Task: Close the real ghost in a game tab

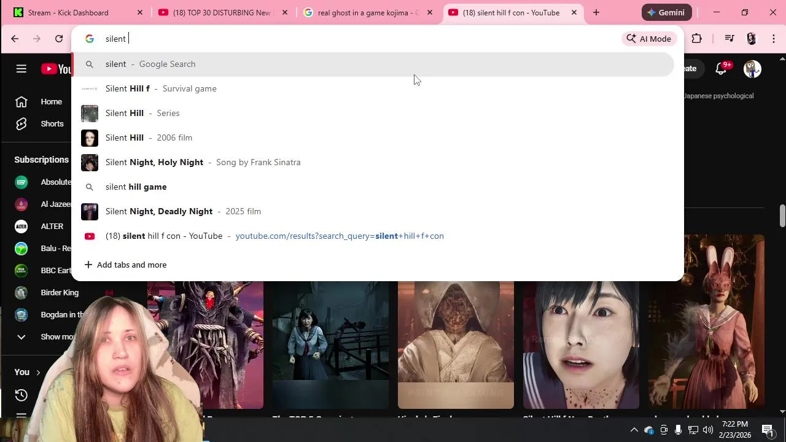Action: [x=430, y=12]
